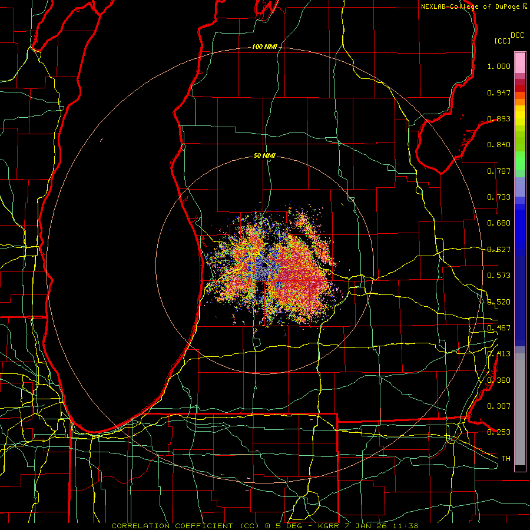This screenshot has height=530, width=530.
Task: Click the NEXLAB-College of DuPage credit text
Action: pos(471,6)
